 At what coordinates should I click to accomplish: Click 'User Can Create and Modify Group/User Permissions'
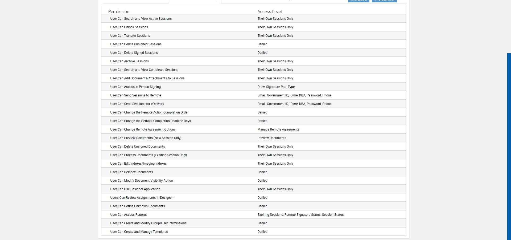148,223
